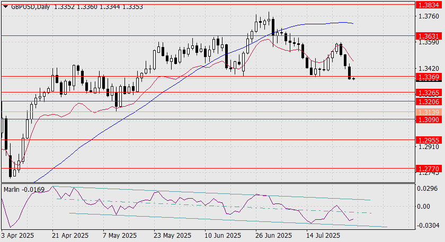The image size is (445, 242).
Task: Click the 21 Apr 2025 date label
Action: (70, 236)
